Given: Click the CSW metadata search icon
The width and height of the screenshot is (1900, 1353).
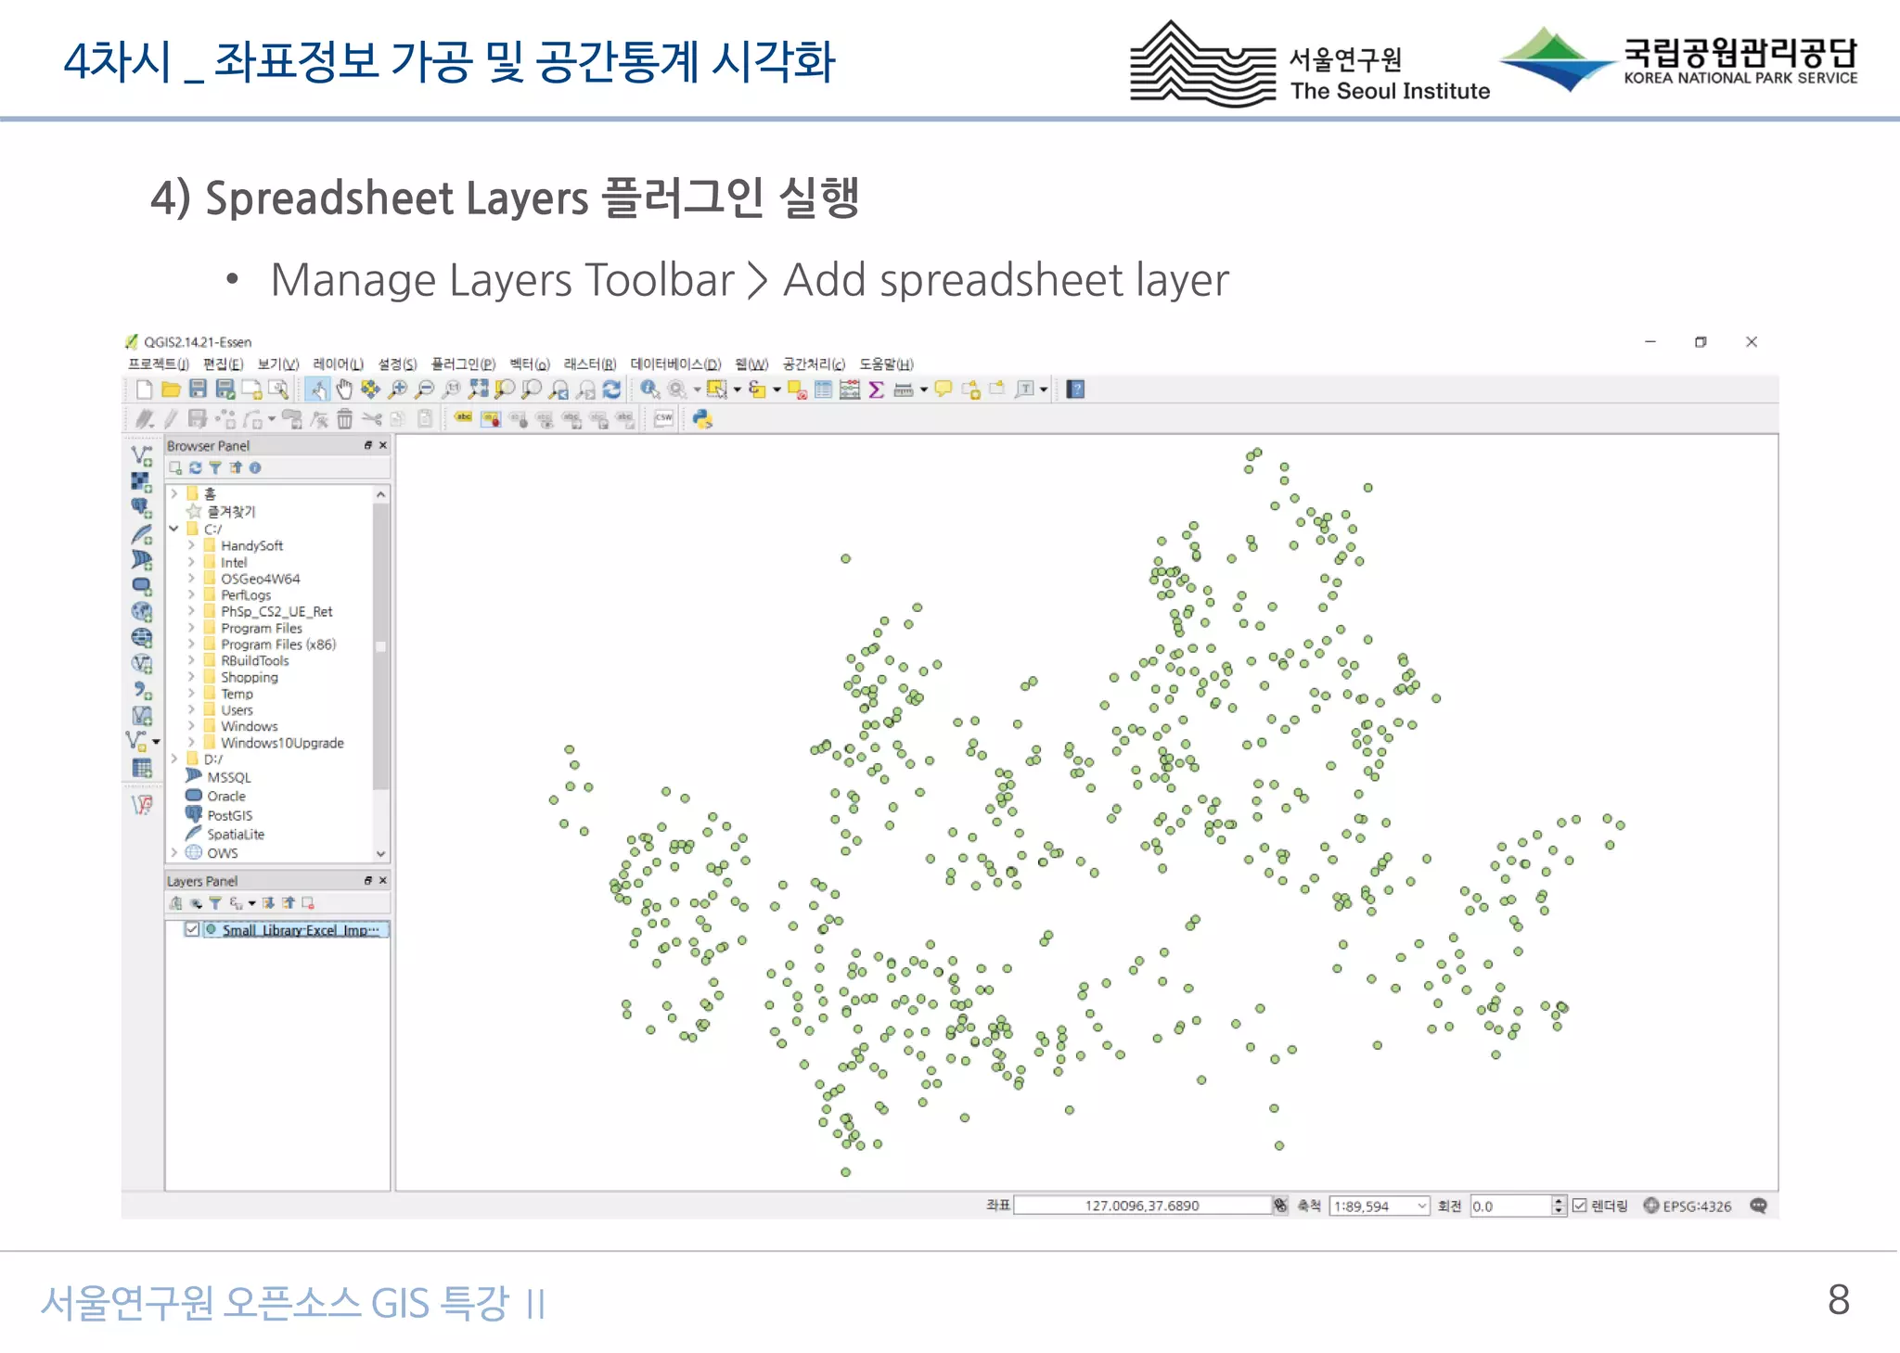Looking at the screenshot, I should [664, 419].
